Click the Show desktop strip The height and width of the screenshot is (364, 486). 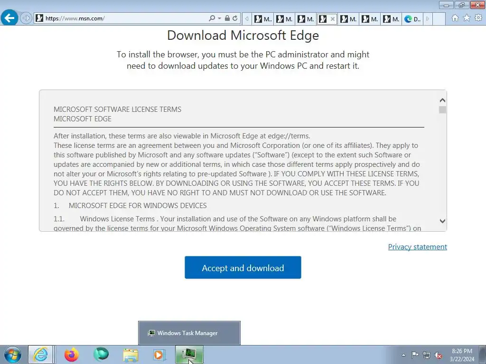(x=483, y=355)
